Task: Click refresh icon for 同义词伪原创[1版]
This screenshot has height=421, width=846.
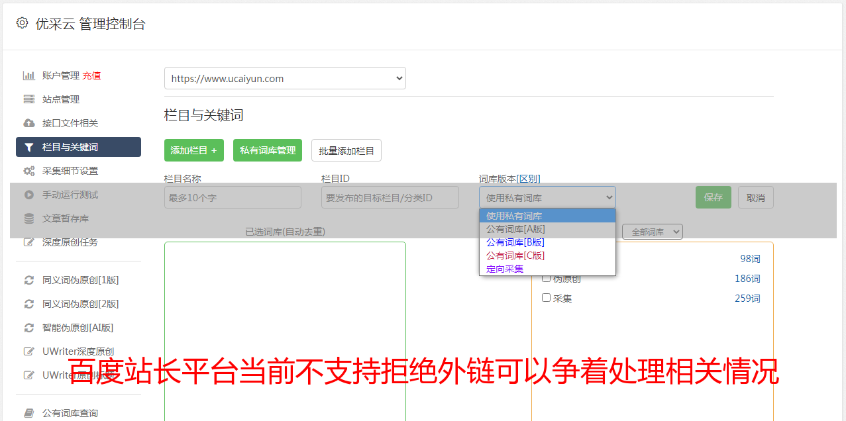Action: tap(28, 280)
